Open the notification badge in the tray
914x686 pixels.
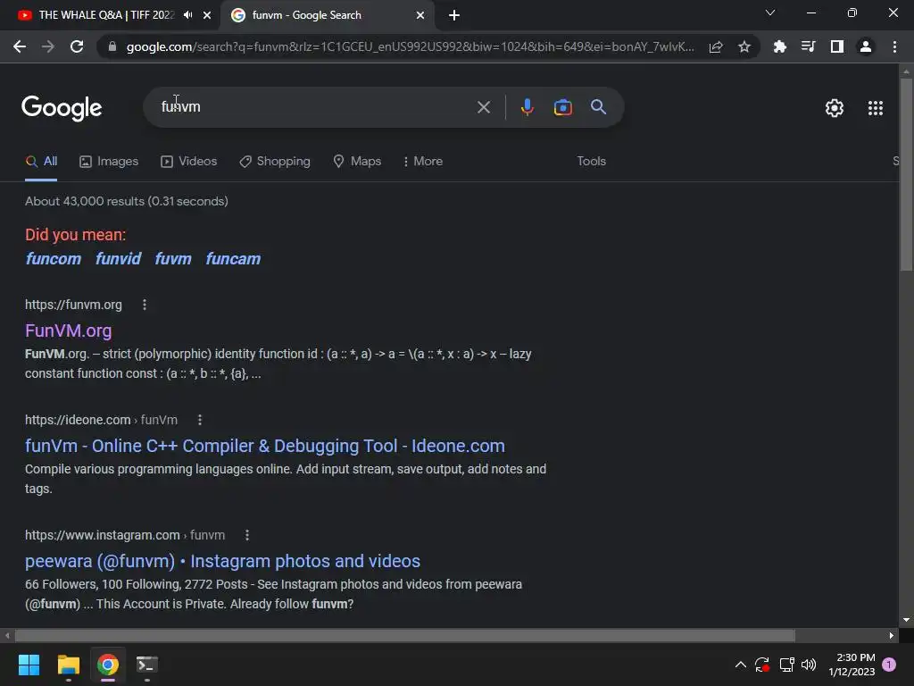pos(889,665)
